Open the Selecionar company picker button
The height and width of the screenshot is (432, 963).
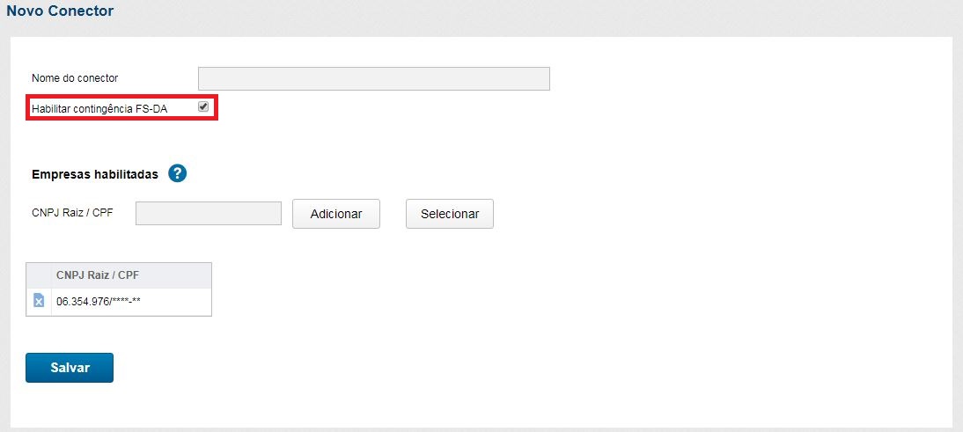(x=449, y=214)
